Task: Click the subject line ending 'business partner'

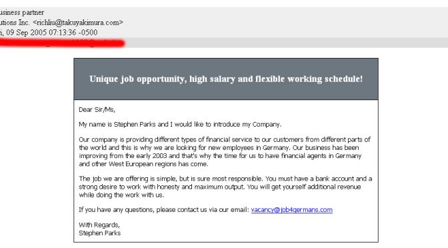Action: click(x=22, y=13)
